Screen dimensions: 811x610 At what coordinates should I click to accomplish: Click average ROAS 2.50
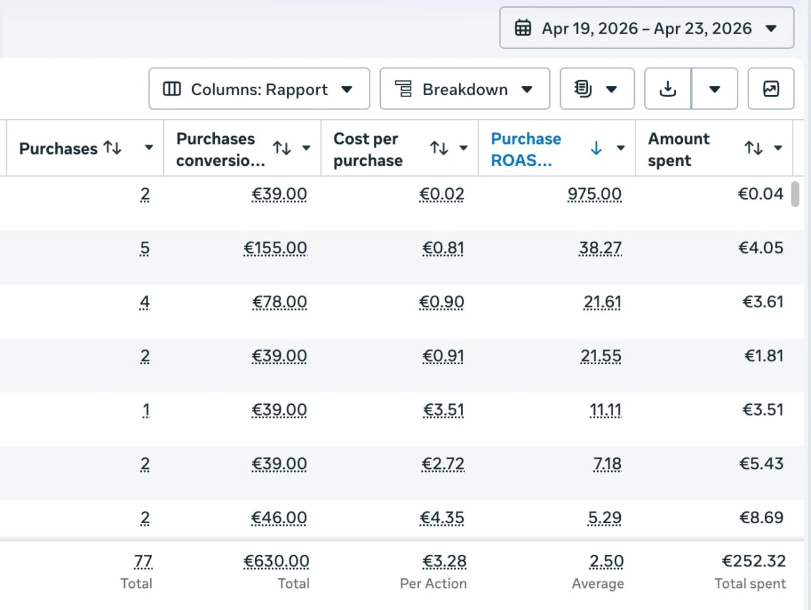(x=606, y=561)
